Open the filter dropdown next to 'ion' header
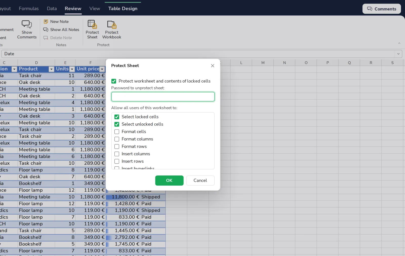This screenshot has width=405, height=256. coord(14,69)
